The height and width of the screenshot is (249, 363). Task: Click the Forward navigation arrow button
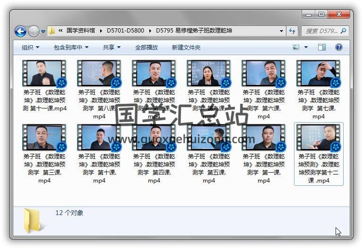(x=34, y=32)
